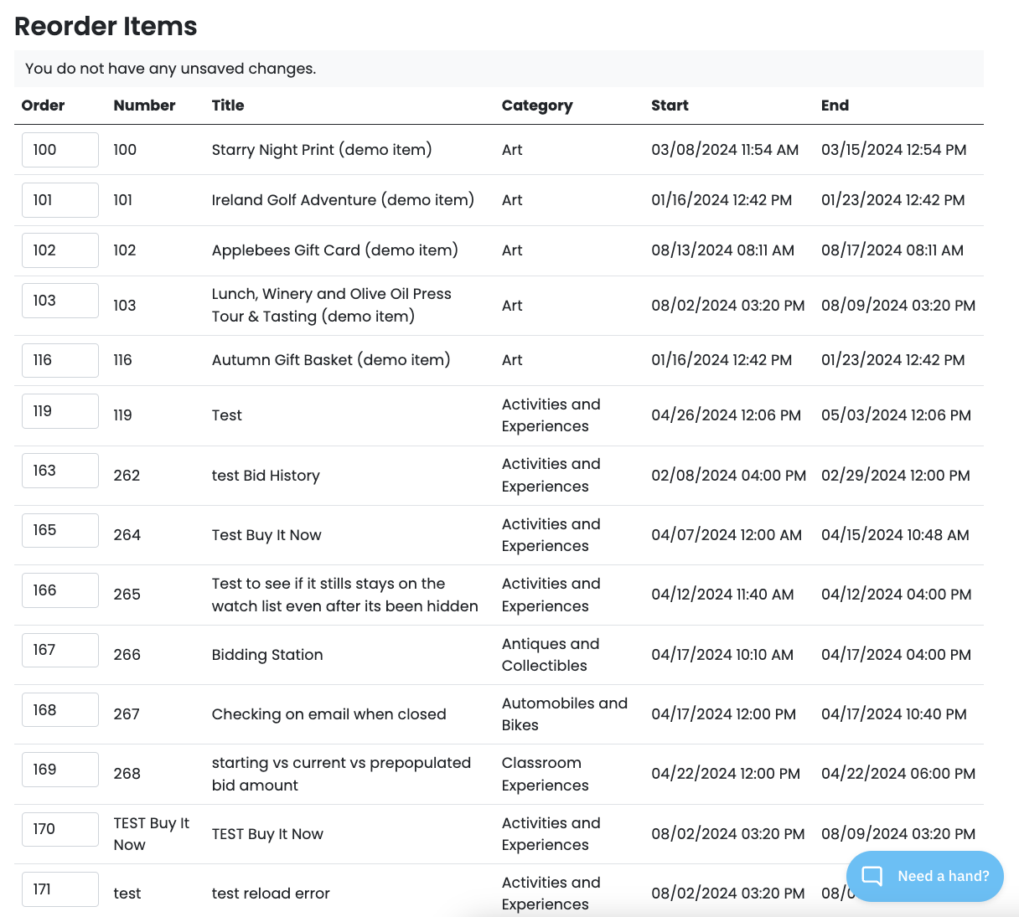This screenshot has height=917, width=1019.
Task: Click Order field for test Bid History
Action: 60,471
